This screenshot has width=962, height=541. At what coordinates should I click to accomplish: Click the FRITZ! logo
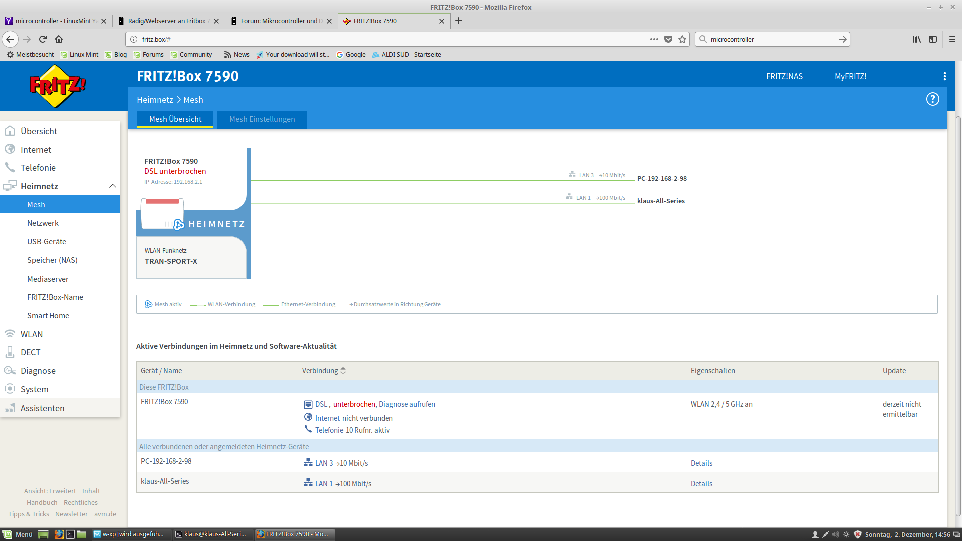58,86
